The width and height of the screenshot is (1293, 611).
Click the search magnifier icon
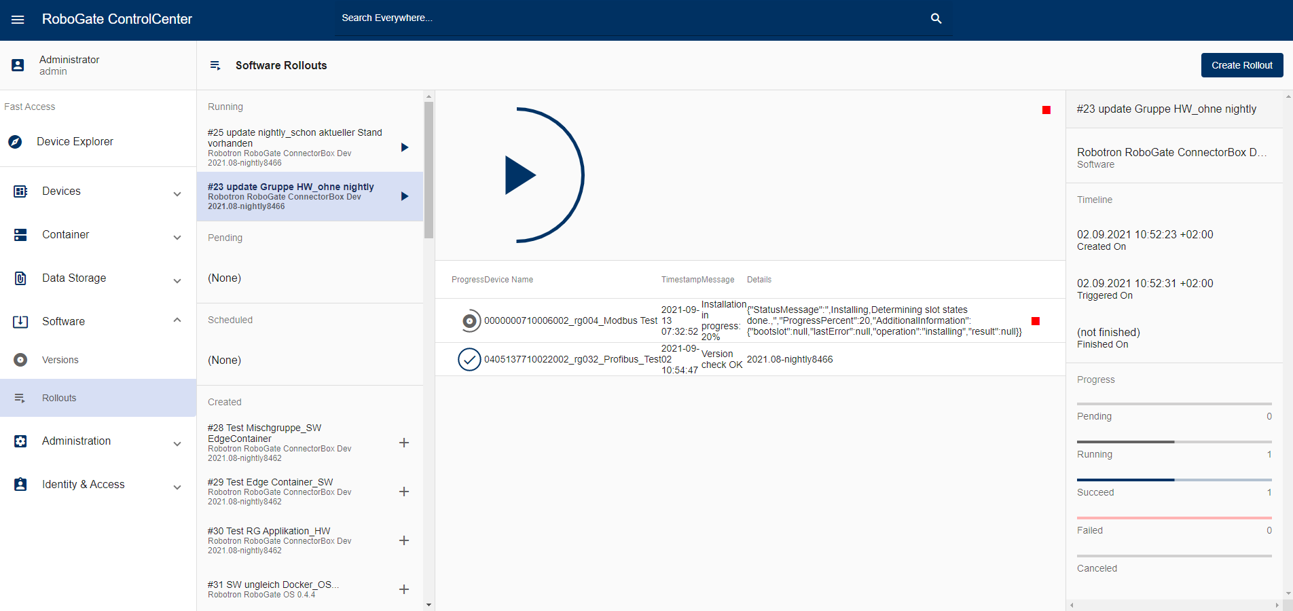click(936, 18)
